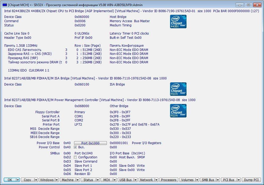The image size is (264, 185).
Task: Close the SIV32X window
Action: (257, 5)
